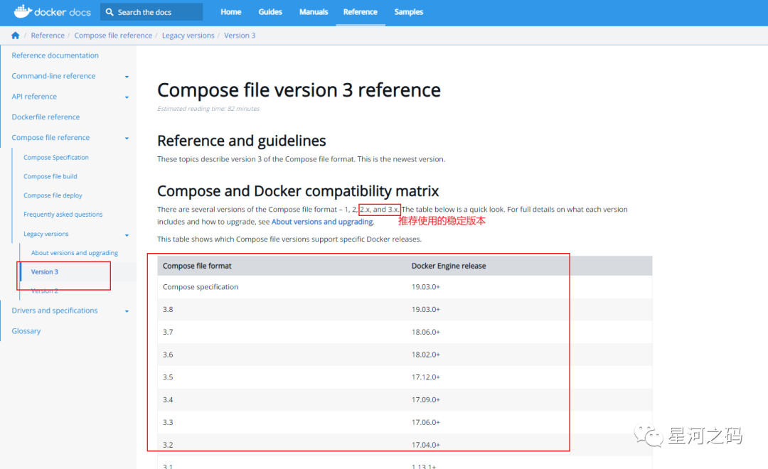
Task: Click the 17.09.0+ release cell
Action: pos(426,399)
